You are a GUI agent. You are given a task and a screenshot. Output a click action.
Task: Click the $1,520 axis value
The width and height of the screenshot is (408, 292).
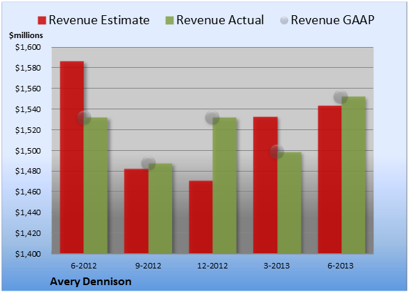28,130
